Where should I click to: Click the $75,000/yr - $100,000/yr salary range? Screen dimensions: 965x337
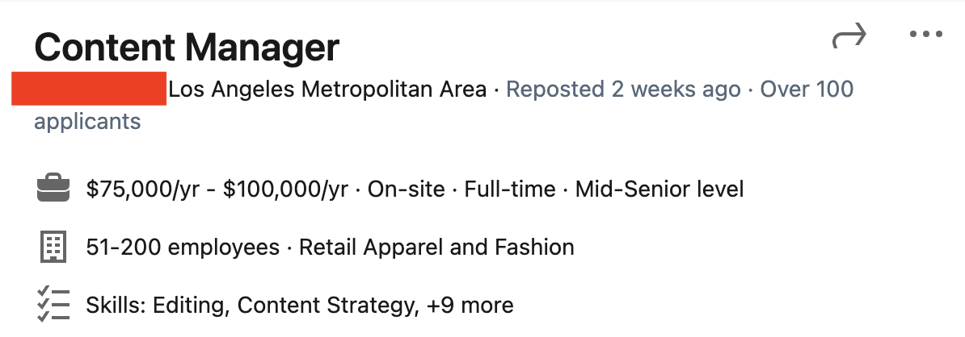pos(217,190)
